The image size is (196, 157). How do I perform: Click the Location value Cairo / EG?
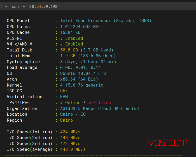73,114
